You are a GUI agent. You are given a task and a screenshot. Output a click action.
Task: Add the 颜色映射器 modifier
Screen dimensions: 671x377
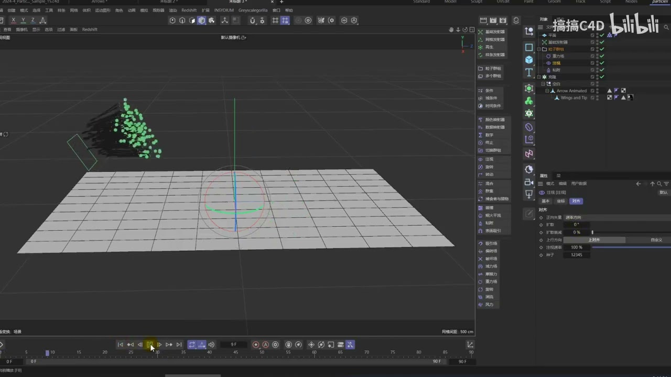point(492,119)
